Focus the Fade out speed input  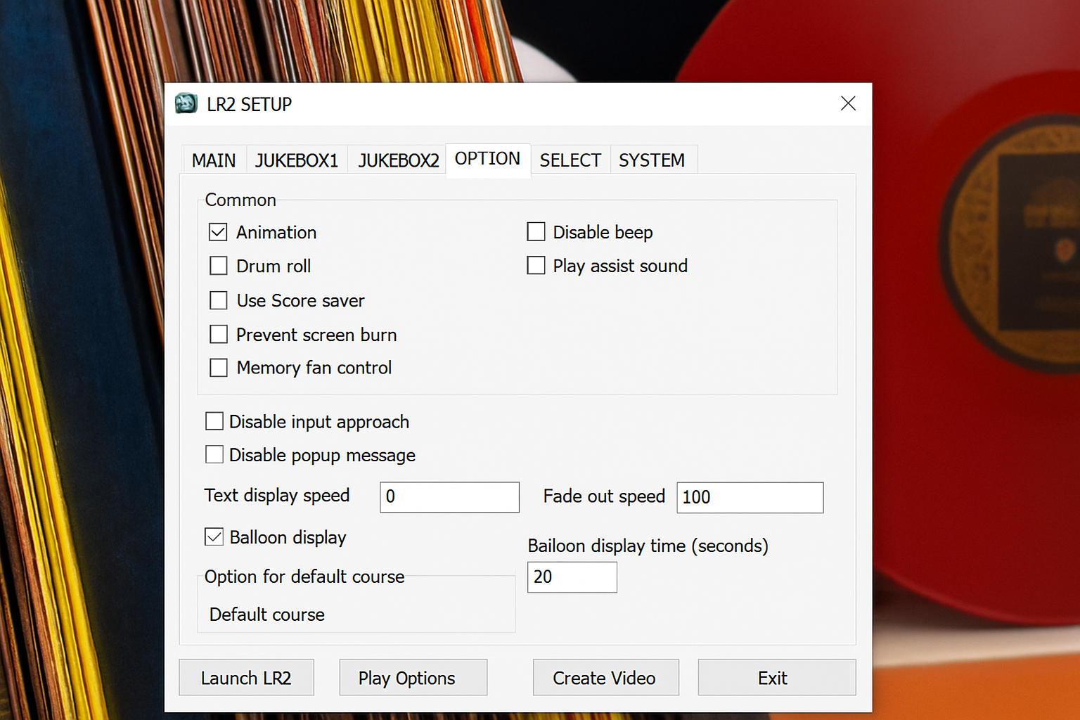[x=750, y=497]
